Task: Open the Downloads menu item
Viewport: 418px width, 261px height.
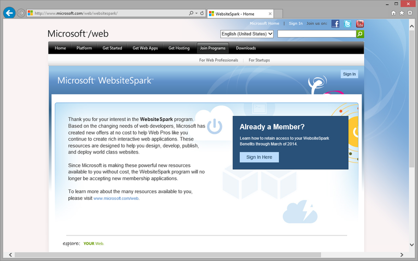Action: (x=246, y=48)
